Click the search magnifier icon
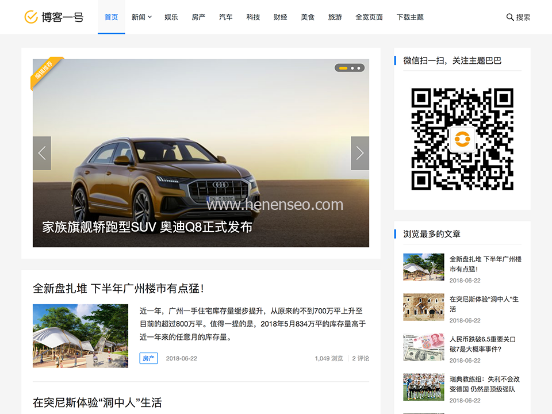 [x=509, y=17]
